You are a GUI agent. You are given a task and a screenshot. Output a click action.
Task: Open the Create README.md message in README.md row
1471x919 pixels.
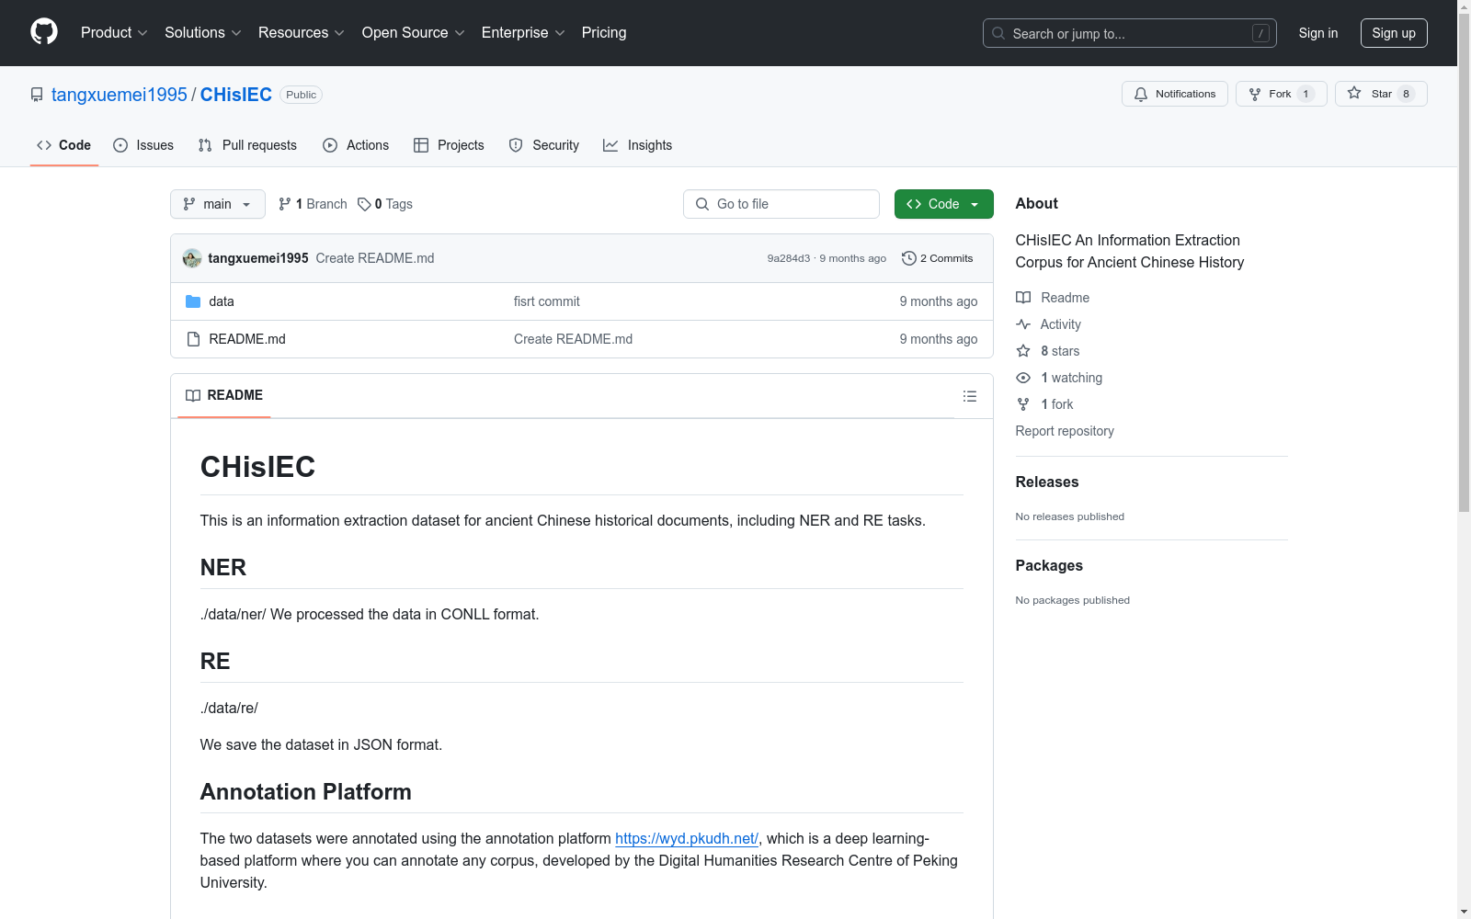[573, 339]
